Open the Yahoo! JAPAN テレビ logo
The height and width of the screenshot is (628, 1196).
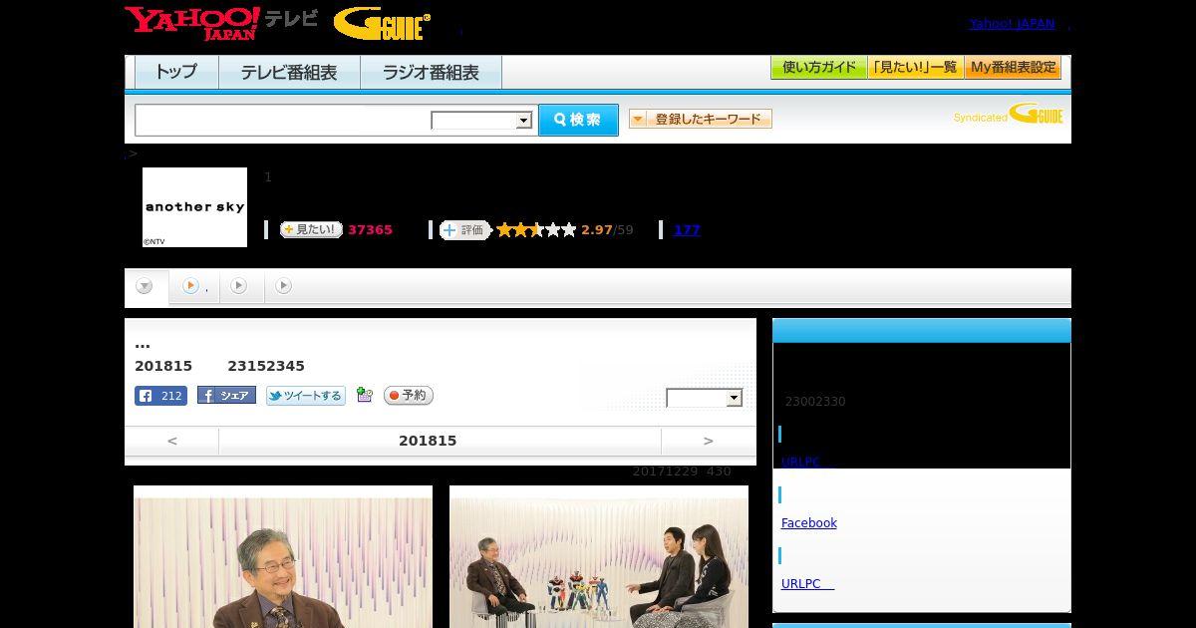(x=221, y=23)
